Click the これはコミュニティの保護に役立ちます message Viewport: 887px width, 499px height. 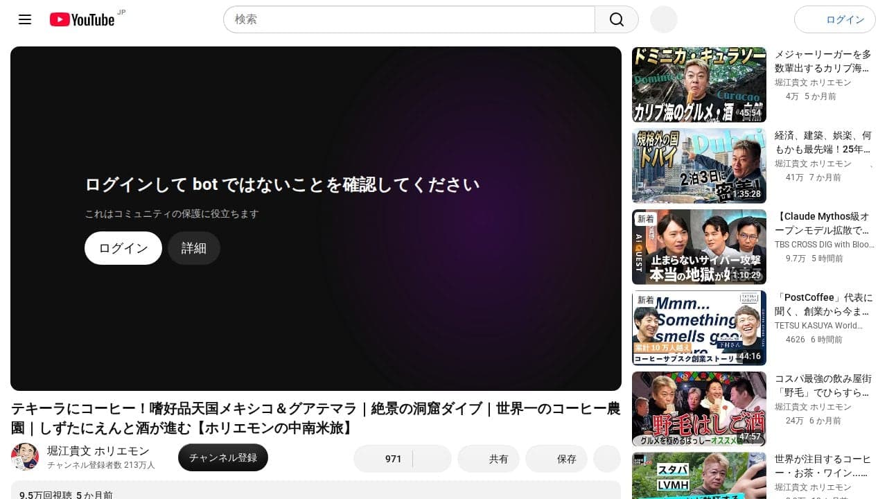[x=172, y=214]
